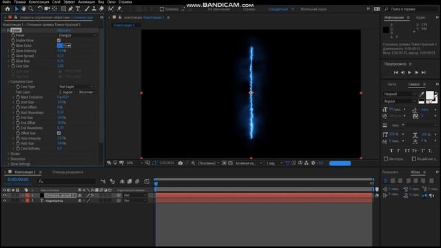Switch to the Кисти tab
The height and width of the screenshot is (248, 441).
(x=392, y=84)
